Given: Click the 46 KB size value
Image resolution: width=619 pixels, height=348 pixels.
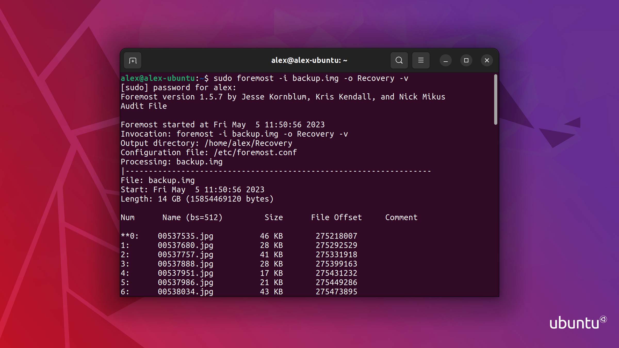Looking at the screenshot, I should [x=271, y=236].
